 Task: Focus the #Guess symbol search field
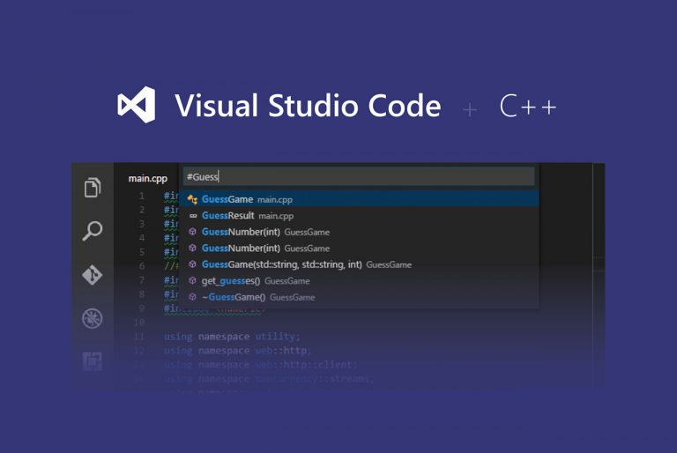click(359, 176)
